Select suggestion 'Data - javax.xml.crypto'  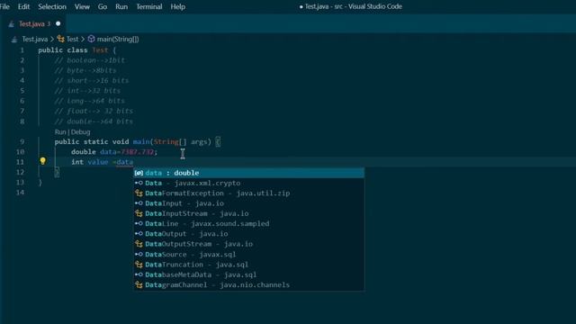coord(248,183)
